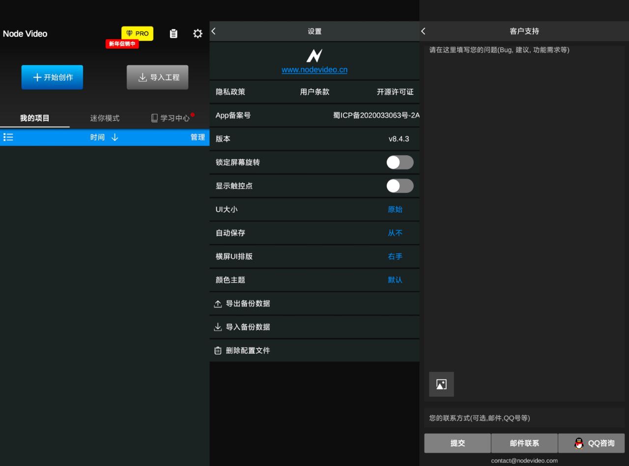
Task: Adjust 横屏UI排版 set to 右手
Action: click(396, 256)
